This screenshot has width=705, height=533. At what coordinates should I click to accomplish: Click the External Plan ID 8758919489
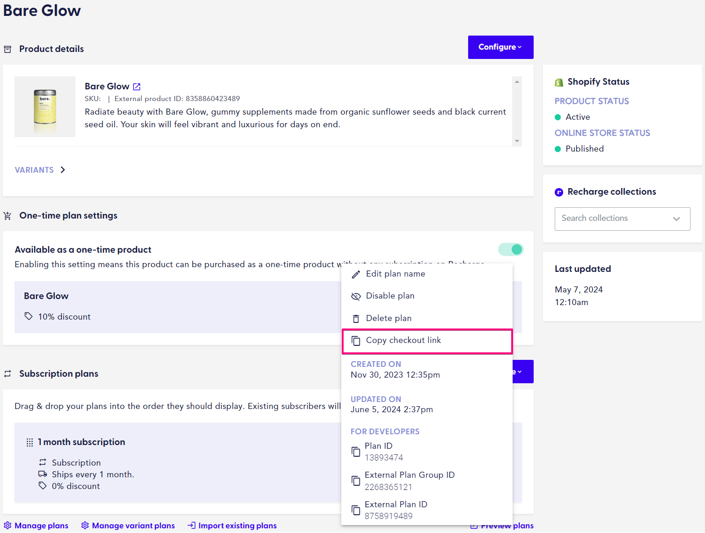(x=389, y=516)
